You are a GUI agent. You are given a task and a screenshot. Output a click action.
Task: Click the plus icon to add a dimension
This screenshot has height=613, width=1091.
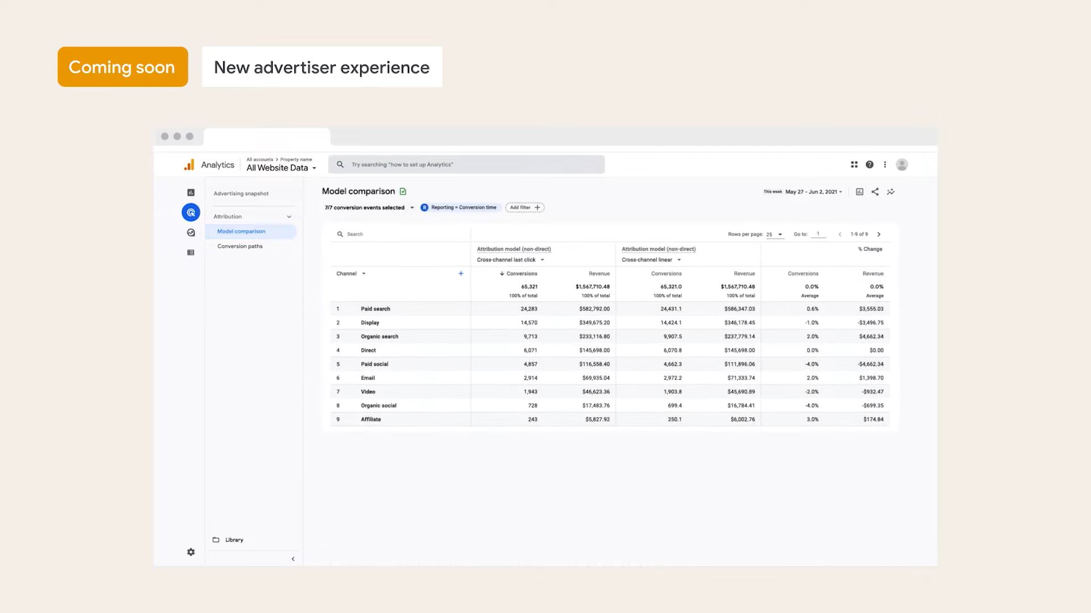(x=461, y=274)
